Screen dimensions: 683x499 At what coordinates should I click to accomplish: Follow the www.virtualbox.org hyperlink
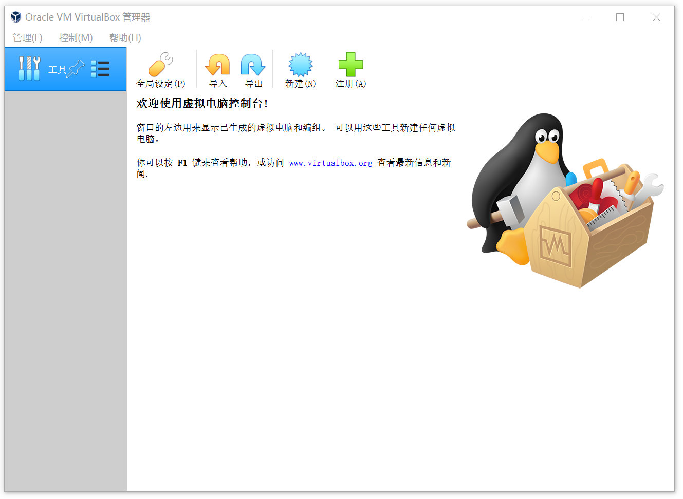pyautogui.click(x=330, y=163)
